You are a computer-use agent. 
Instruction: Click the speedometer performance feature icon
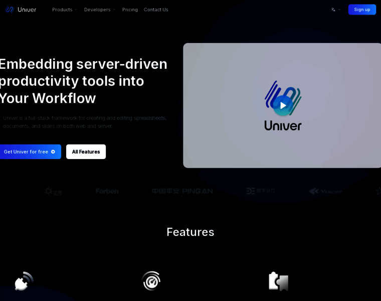[151, 281]
